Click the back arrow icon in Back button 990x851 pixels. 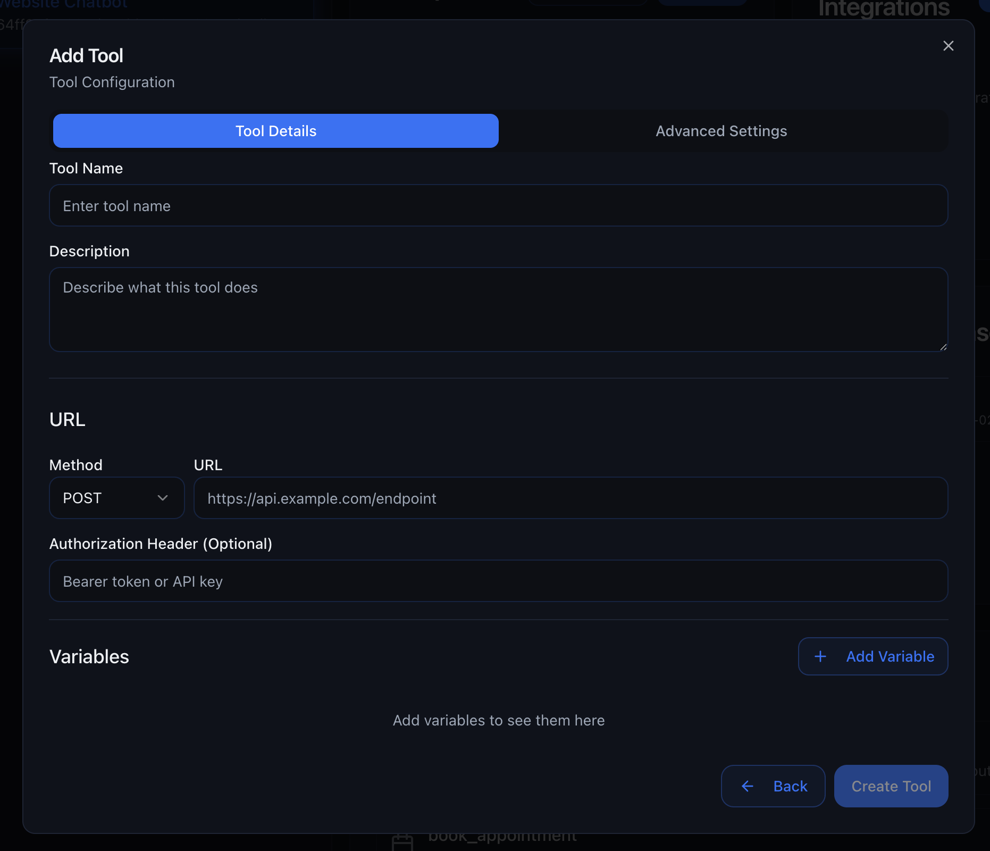click(x=748, y=786)
